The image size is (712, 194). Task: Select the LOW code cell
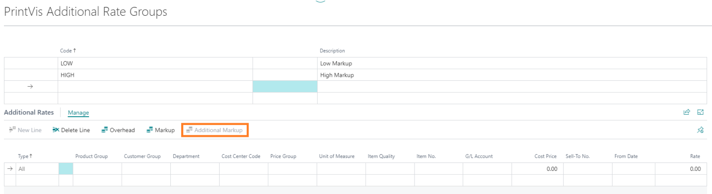(155, 64)
